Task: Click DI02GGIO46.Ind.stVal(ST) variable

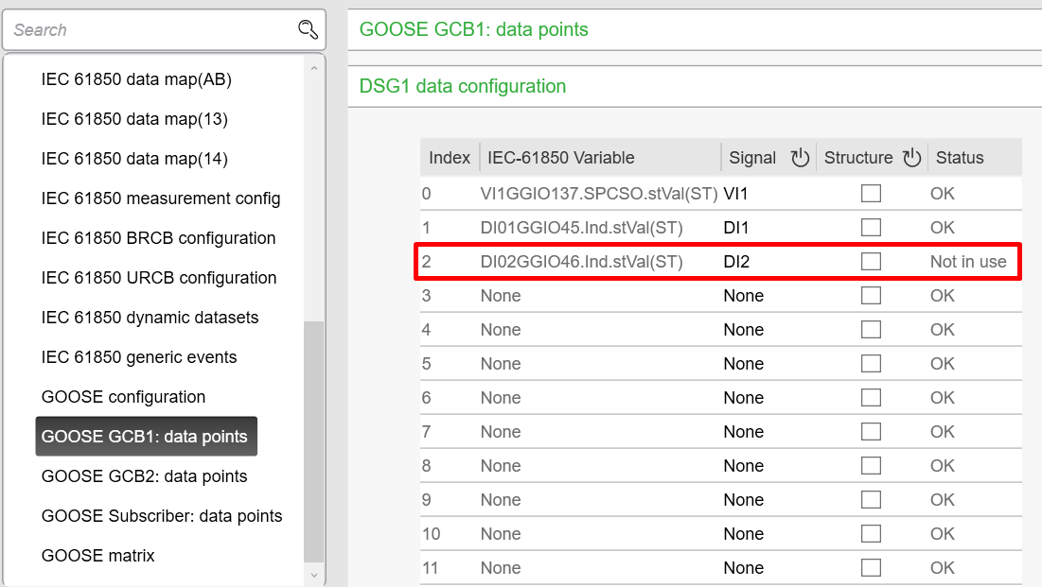Action: click(x=581, y=262)
